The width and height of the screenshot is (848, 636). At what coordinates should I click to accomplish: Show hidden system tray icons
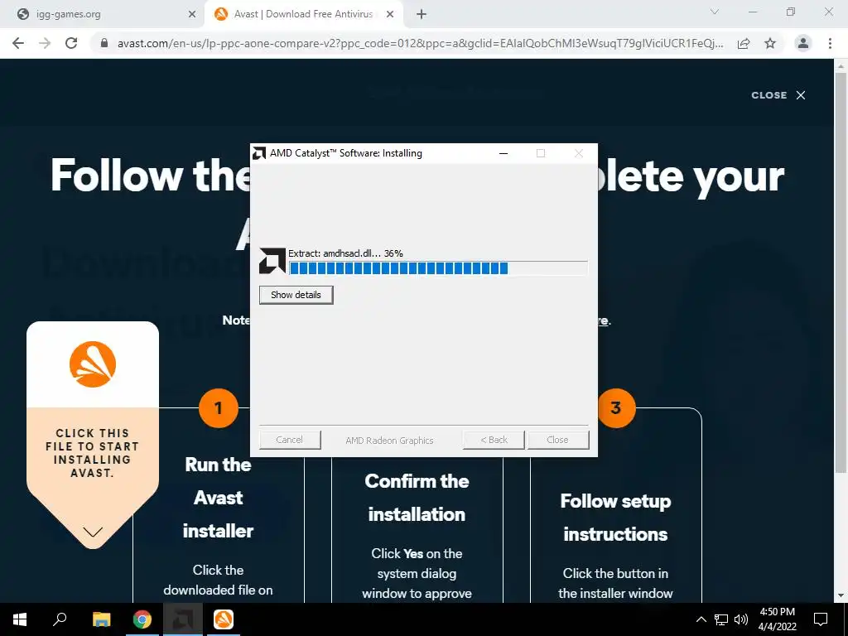click(x=701, y=619)
